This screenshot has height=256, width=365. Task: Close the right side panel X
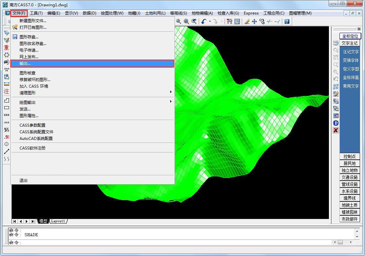pyautogui.click(x=359, y=29)
